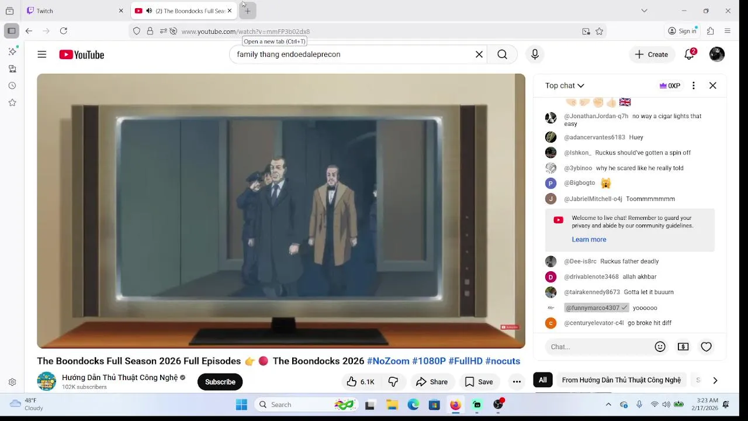Close the Twitch tab
This screenshot has height=421, width=748.
click(x=121, y=11)
